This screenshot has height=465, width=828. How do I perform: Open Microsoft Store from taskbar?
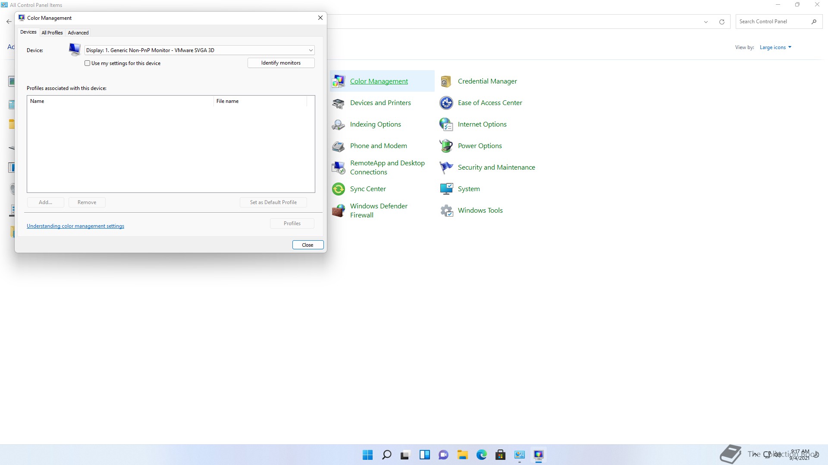(x=500, y=455)
